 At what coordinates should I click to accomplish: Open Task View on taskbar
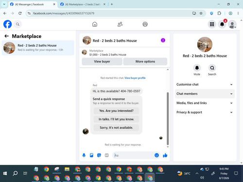[x=25, y=173]
